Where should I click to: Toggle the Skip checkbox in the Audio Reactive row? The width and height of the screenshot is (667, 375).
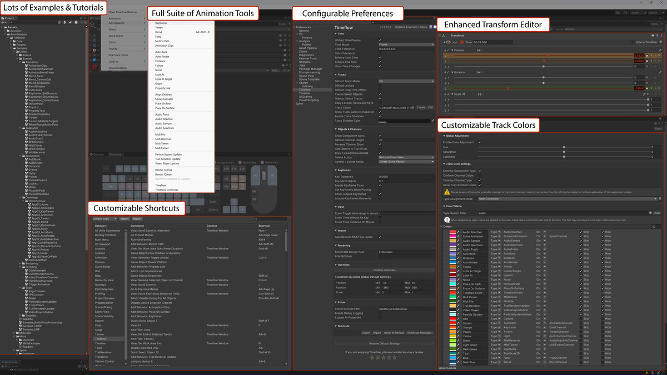click(x=580, y=232)
